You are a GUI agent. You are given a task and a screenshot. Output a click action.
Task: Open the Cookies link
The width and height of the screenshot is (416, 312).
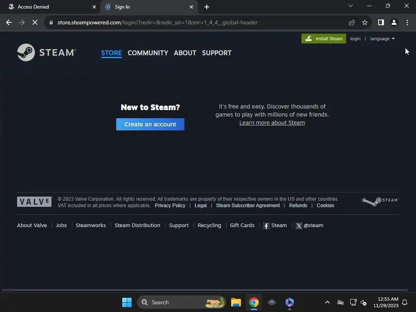[325, 206]
